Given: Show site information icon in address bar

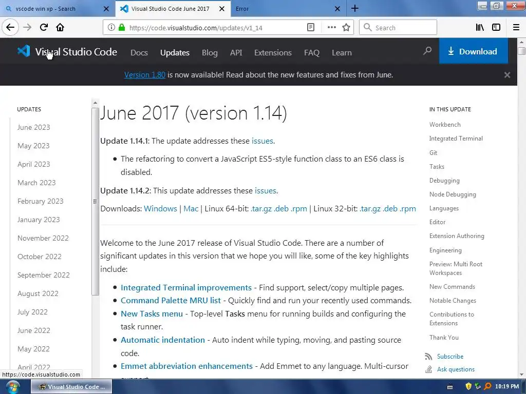Looking at the screenshot, I should pyautogui.click(x=111, y=28).
